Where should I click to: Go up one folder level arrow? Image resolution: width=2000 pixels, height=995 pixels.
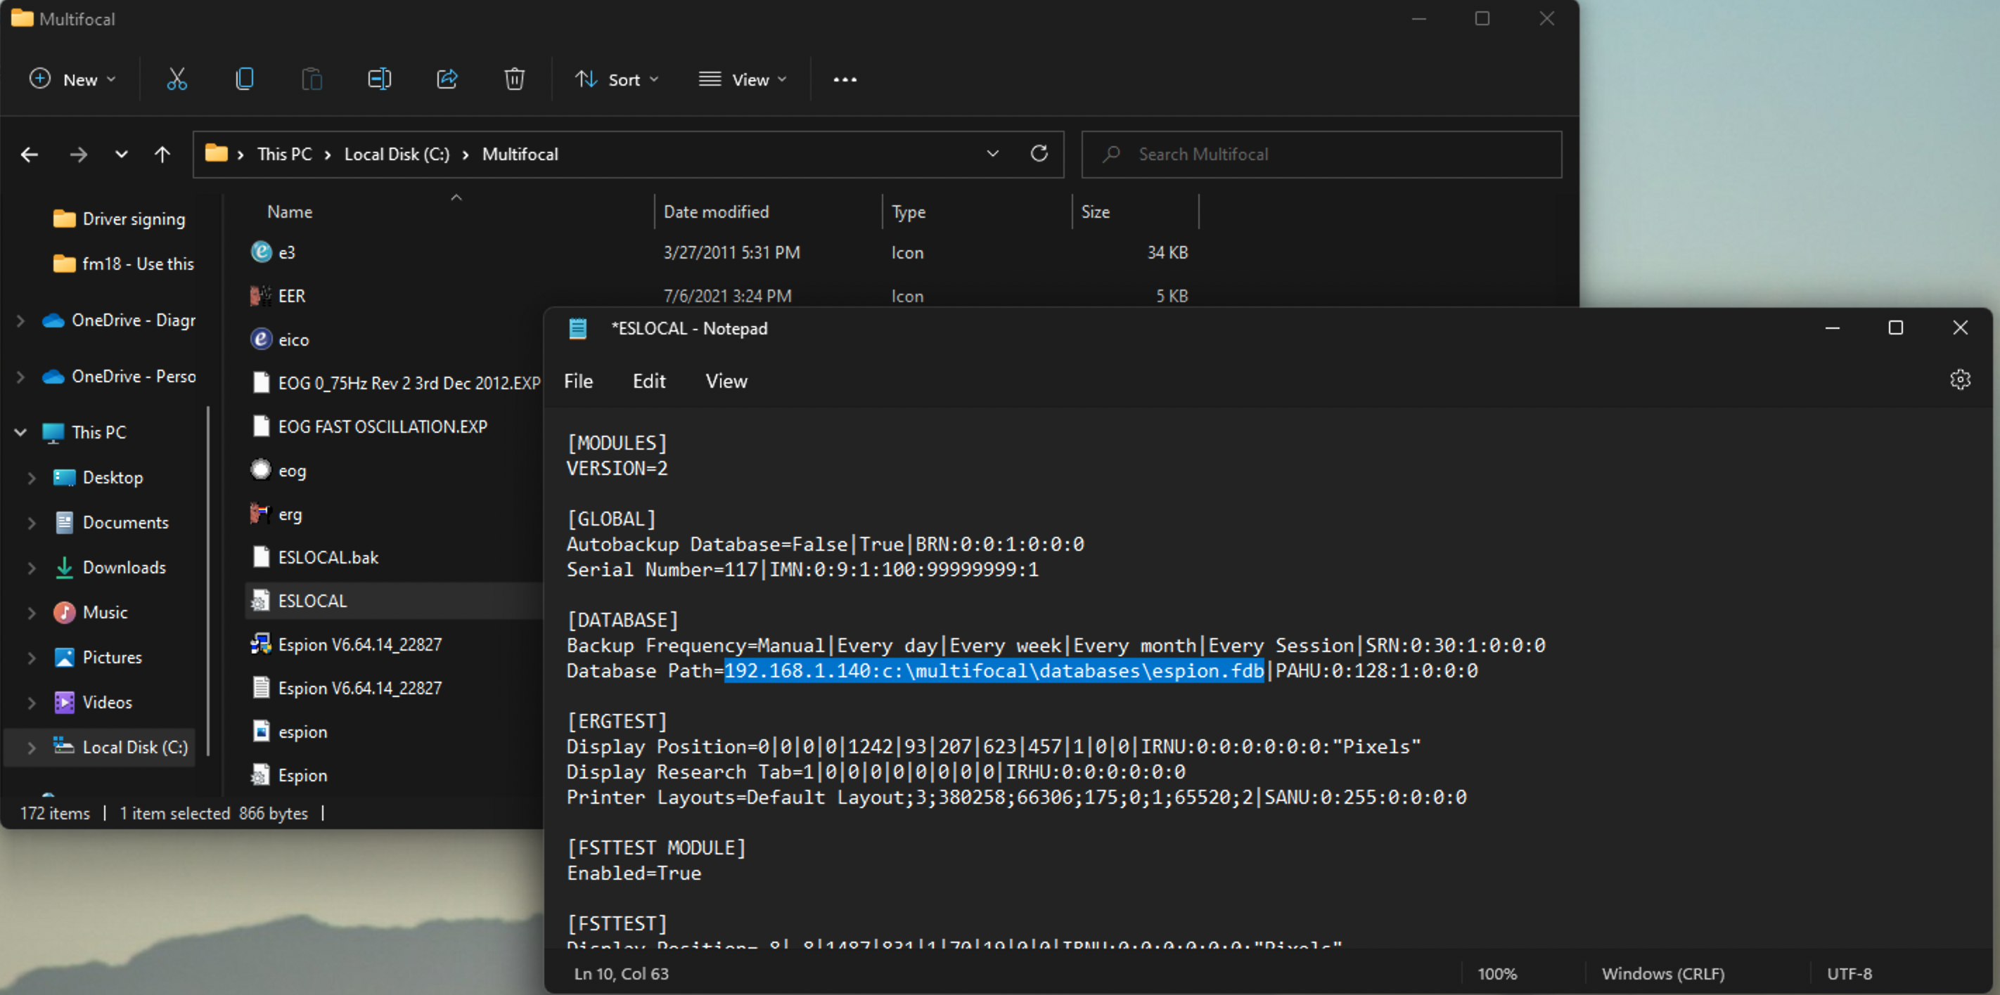pos(162,155)
